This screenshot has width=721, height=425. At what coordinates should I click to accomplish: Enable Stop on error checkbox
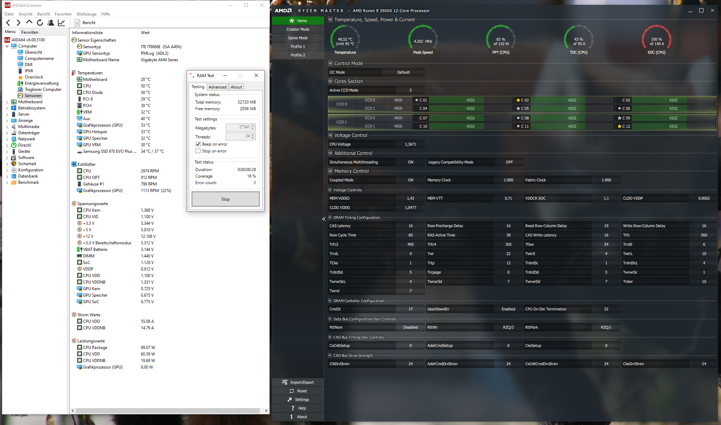click(198, 151)
